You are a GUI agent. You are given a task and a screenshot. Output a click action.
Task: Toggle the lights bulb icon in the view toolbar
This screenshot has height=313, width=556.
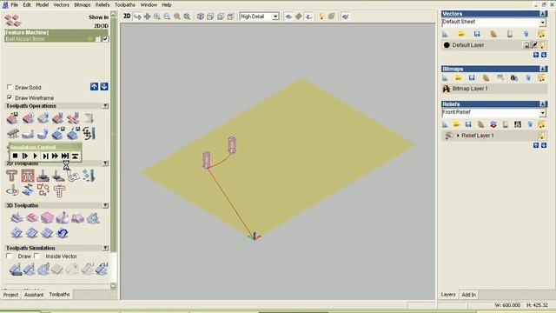(321, 17)
